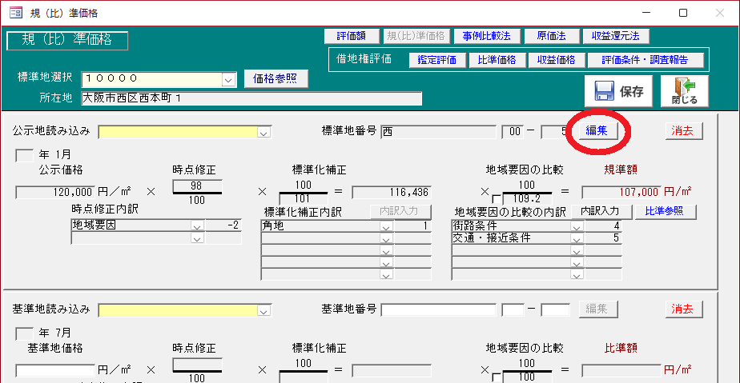This screenshot has width=740, height=383.
Task: Expand the 基準地読み込み combo box
Action: pyautogui.click(x=264, y=309)
